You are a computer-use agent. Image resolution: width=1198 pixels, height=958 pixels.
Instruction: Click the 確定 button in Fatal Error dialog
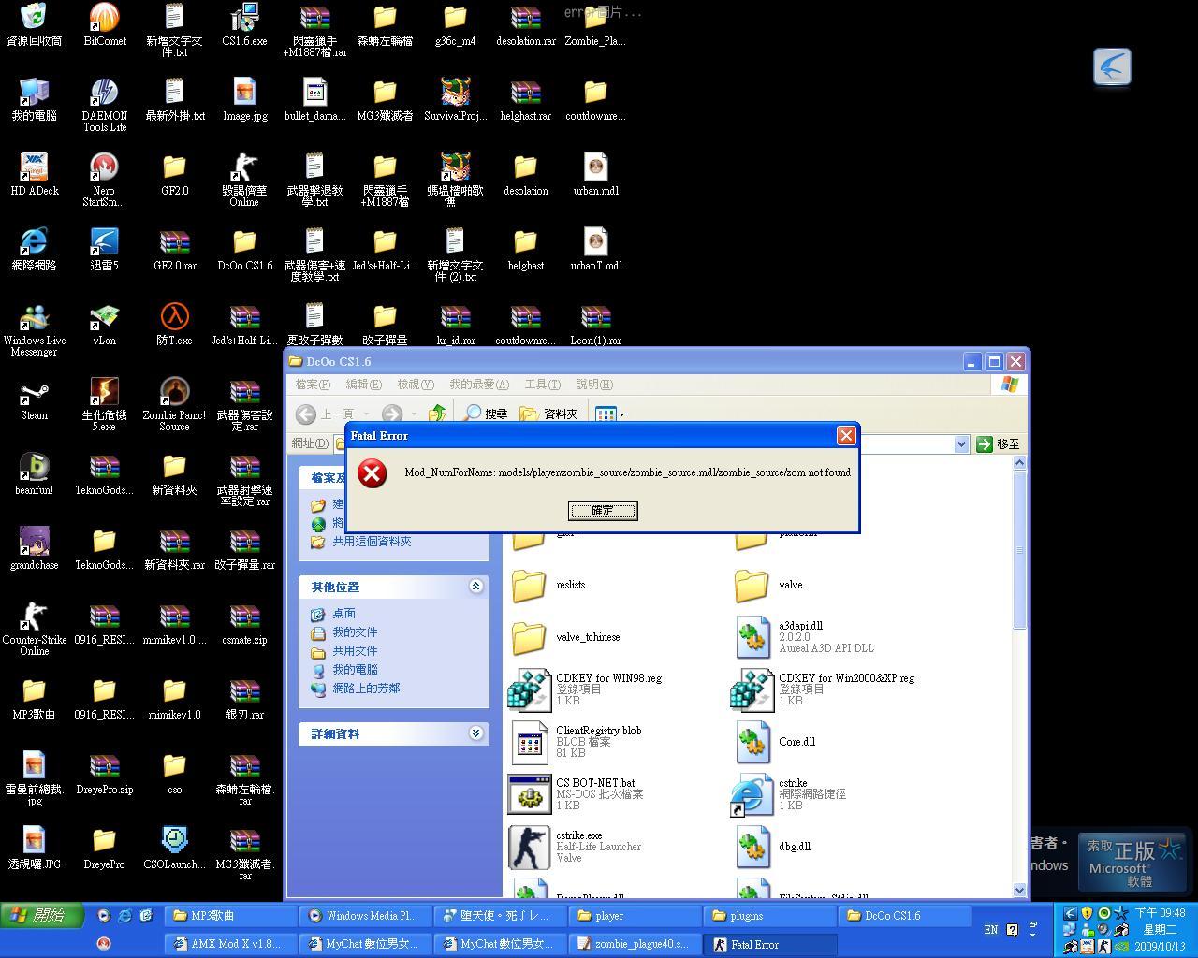[603, 511]
